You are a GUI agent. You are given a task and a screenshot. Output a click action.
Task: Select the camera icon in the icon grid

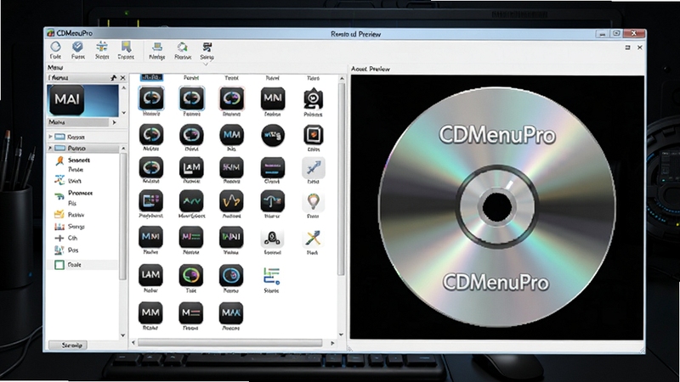313,98
